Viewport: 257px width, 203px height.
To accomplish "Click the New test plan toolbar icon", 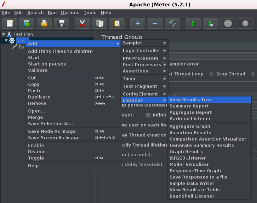I will click(x=9, y=23).
